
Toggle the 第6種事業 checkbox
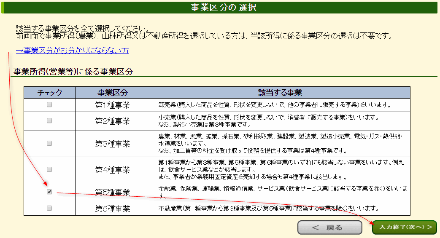point(49,208)
